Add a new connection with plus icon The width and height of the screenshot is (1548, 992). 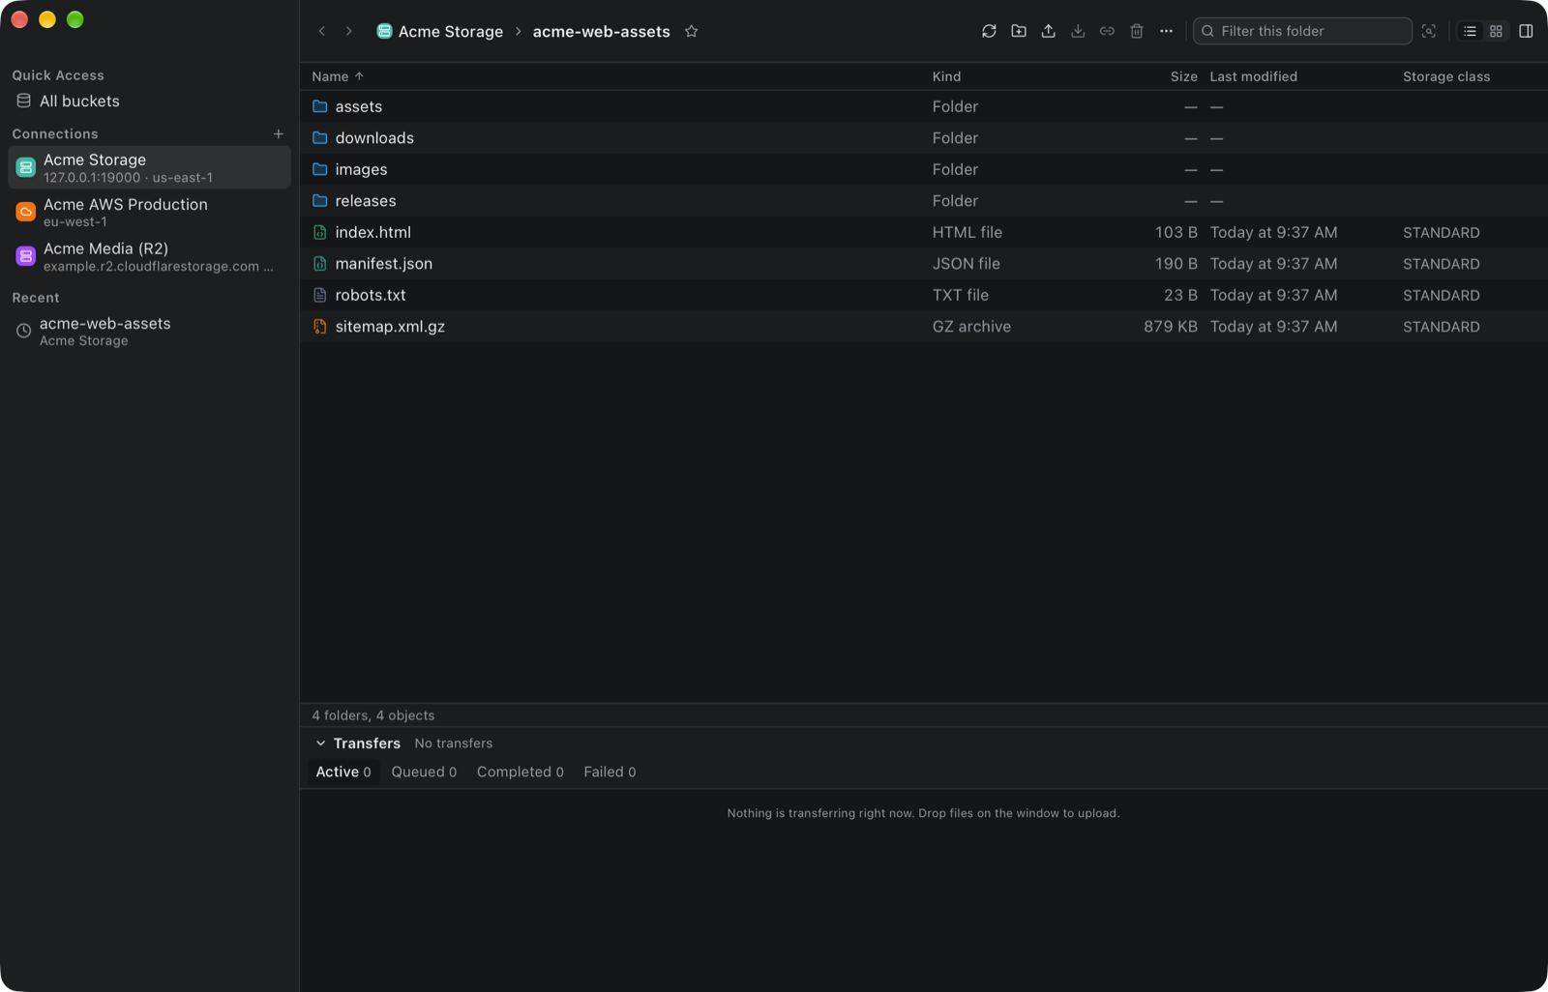279,133
